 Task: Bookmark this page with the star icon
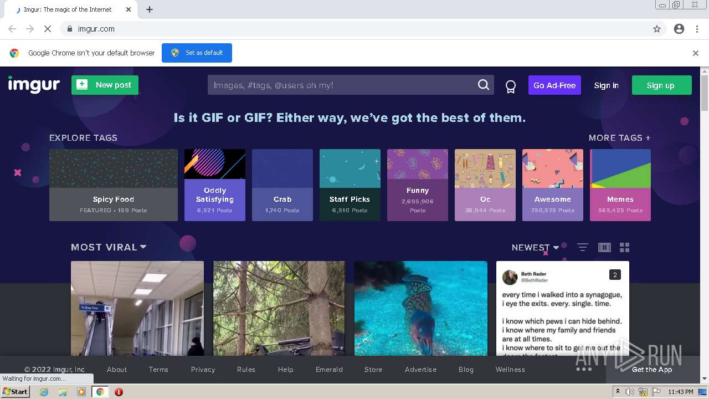657,29
